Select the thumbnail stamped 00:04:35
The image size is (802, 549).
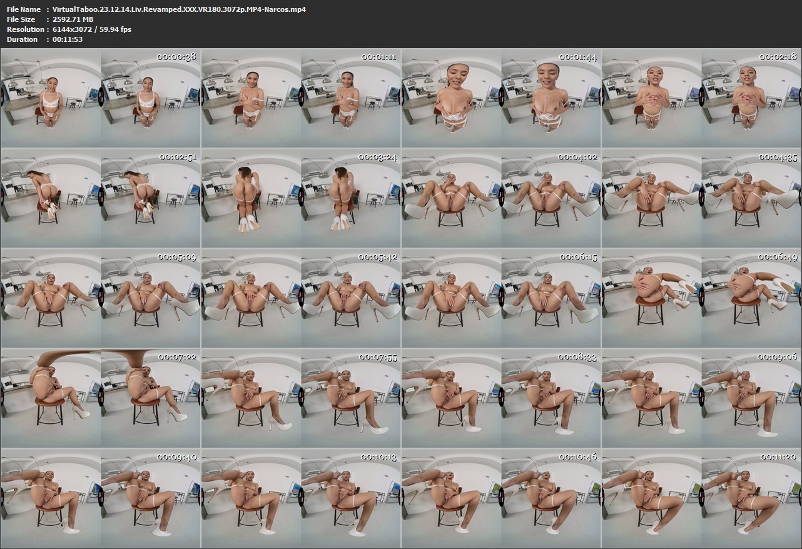pos(701,198)
